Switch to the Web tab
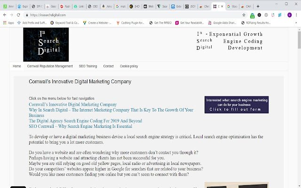301x188 pixels. (x=149, y=6)
